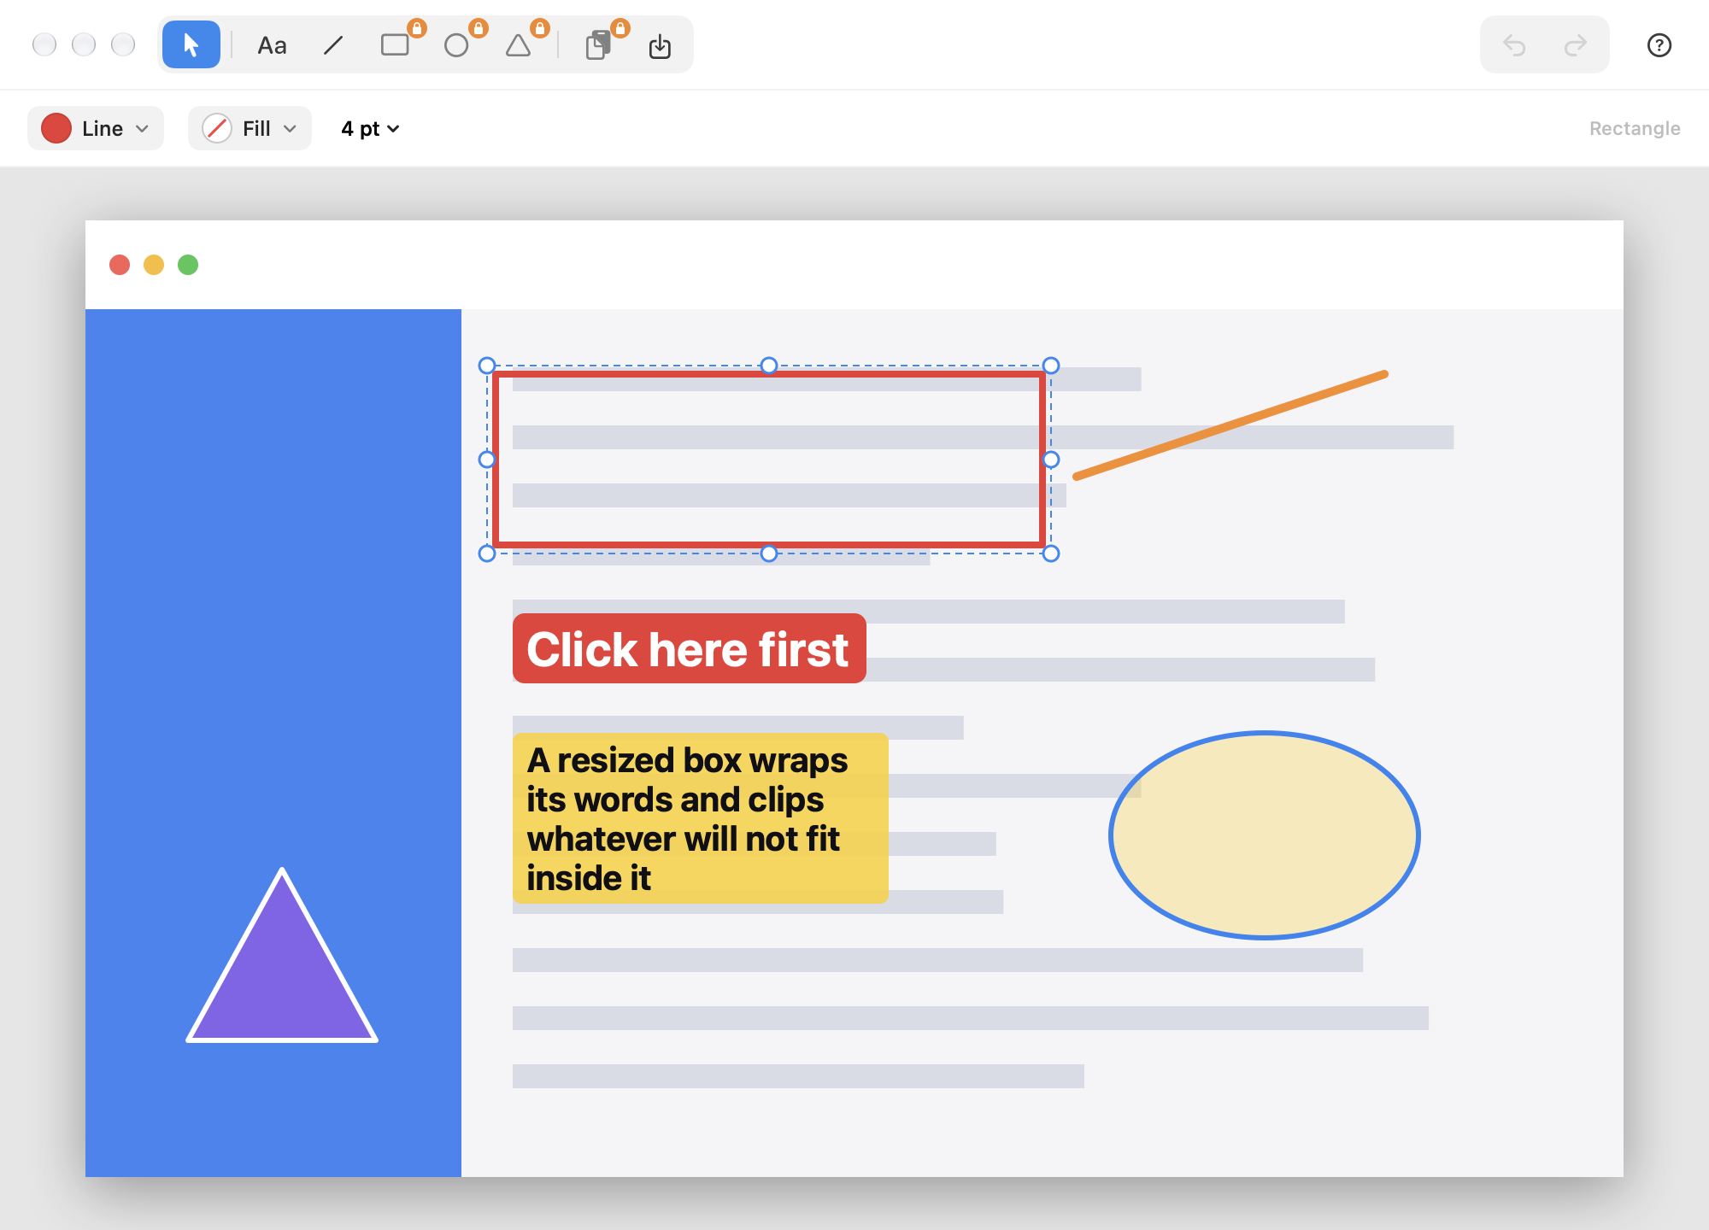Click the save/export download icon
The image size is (1709, 1230).
[660, 45]
